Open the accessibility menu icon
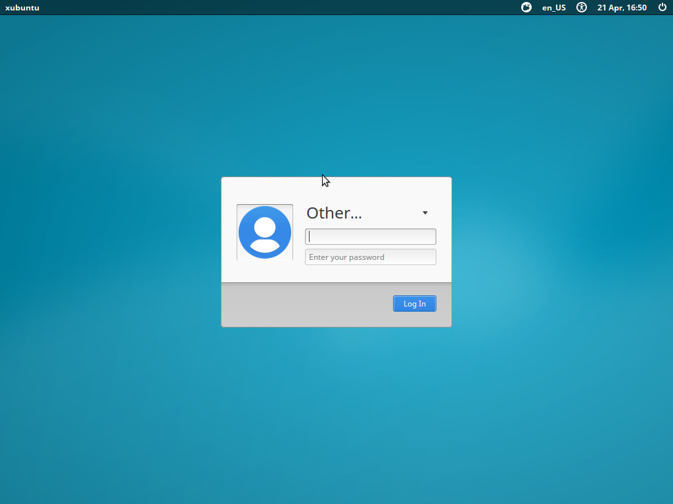The width and height of the screenshot is (673, 504). (582, 7)
